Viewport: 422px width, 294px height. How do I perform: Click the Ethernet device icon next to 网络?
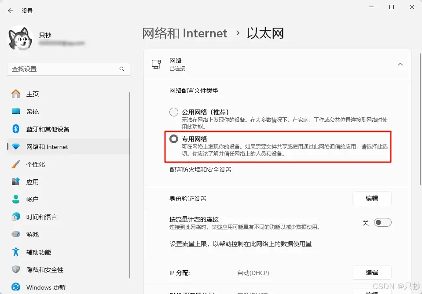(156, 64)
